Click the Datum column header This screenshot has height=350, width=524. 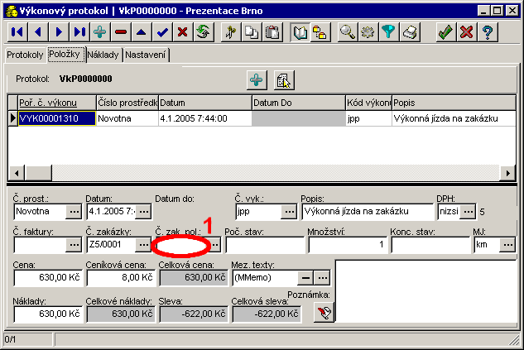[204, 102]
